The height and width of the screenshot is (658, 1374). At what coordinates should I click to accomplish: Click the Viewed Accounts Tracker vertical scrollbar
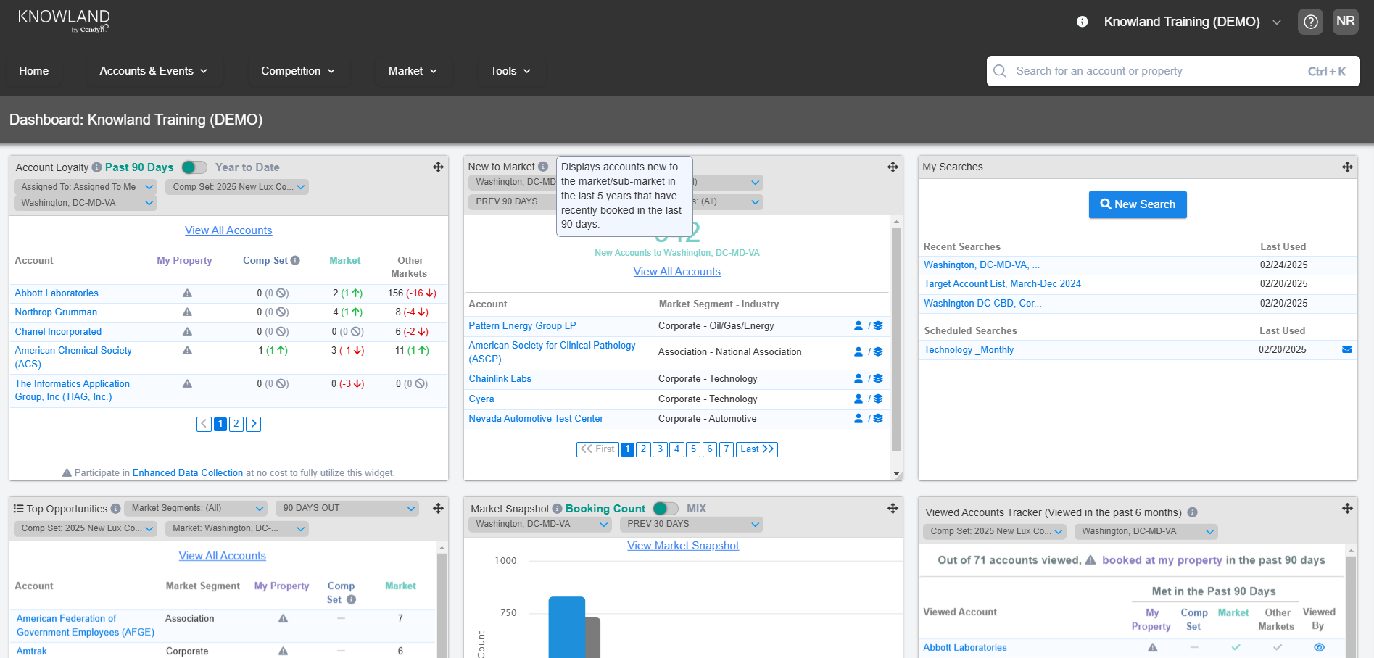coord(1351,609)
